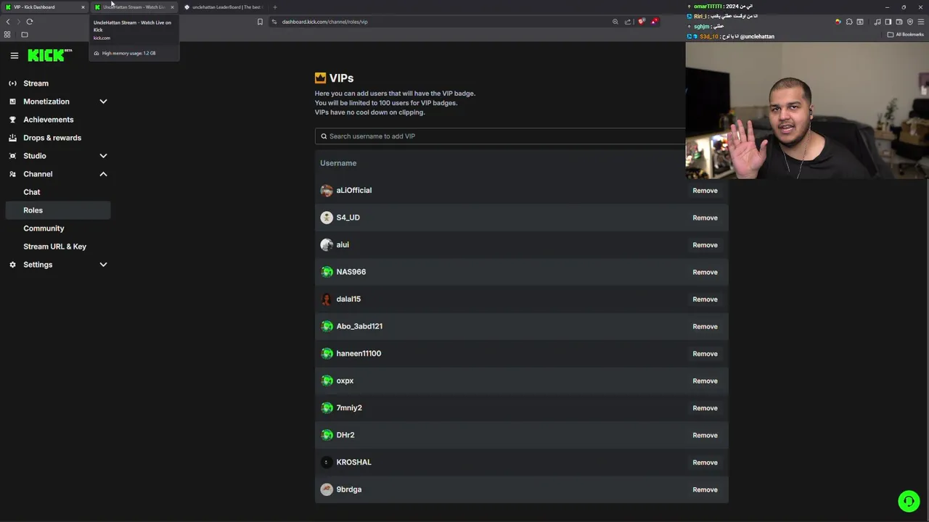Click the Drops & rewards icon

(12, 138)
